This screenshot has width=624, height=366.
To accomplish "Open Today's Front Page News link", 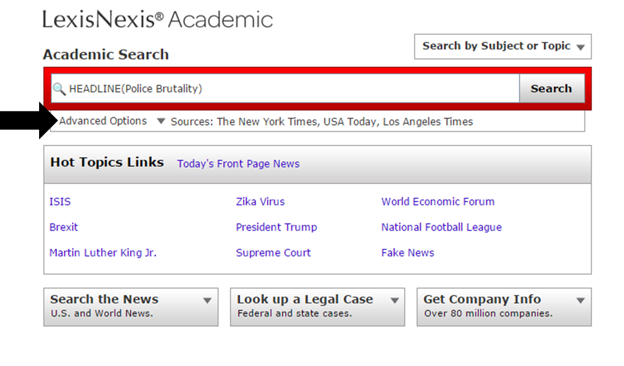I will click(238, 164).
